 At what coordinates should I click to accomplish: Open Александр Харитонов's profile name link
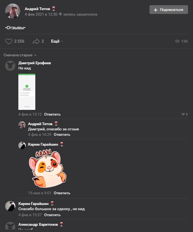[x=38, y=224]
